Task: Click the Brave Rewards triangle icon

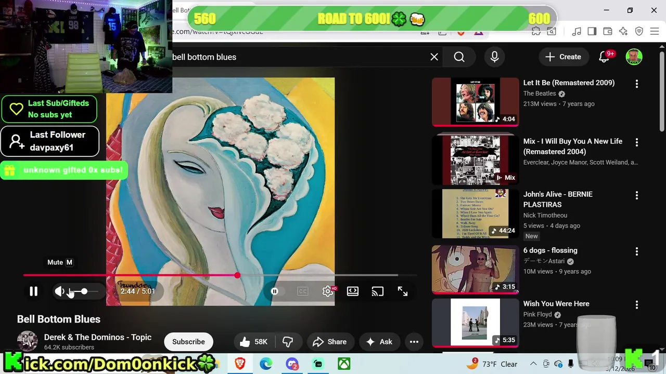Action: pos(479,32)
